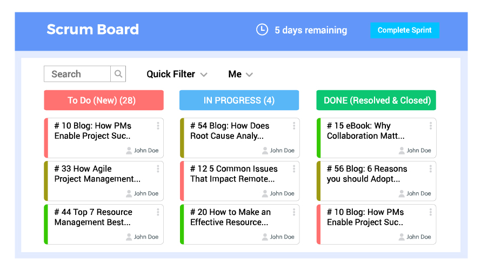Open the #12 5 Common Issues card
The width and height of the screenshot is (481, 270).
click(233, 174)
